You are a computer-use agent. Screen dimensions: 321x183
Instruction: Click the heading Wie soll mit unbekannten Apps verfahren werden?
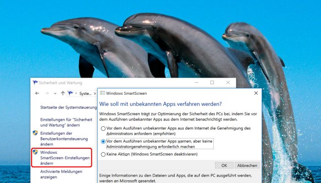coord(160,104)
